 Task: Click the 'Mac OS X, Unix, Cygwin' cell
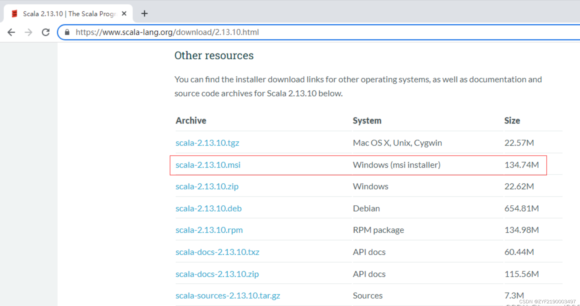pos(397,143)
